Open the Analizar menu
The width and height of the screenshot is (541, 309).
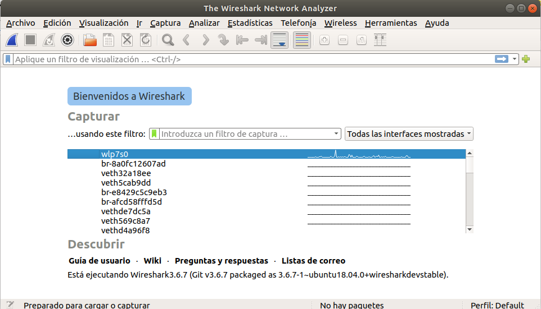pos(204,23)
